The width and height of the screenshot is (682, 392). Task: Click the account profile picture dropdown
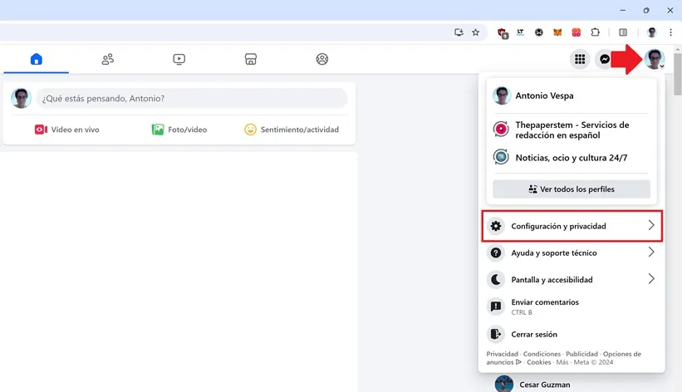[655, 59]
